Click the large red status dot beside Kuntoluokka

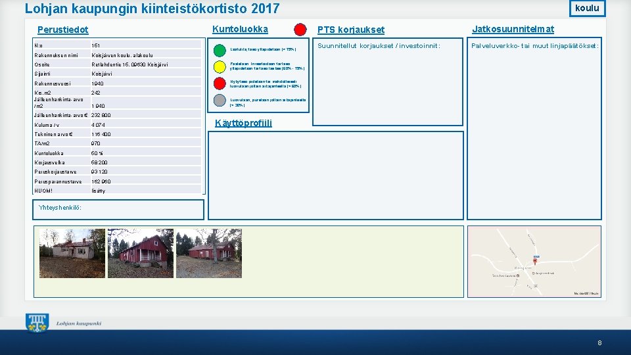point(300,30)
